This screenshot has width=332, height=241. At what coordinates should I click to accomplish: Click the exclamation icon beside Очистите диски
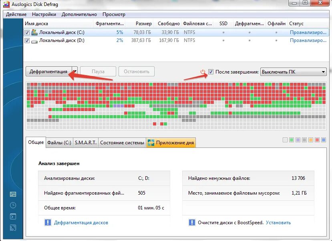click(192, 222)
